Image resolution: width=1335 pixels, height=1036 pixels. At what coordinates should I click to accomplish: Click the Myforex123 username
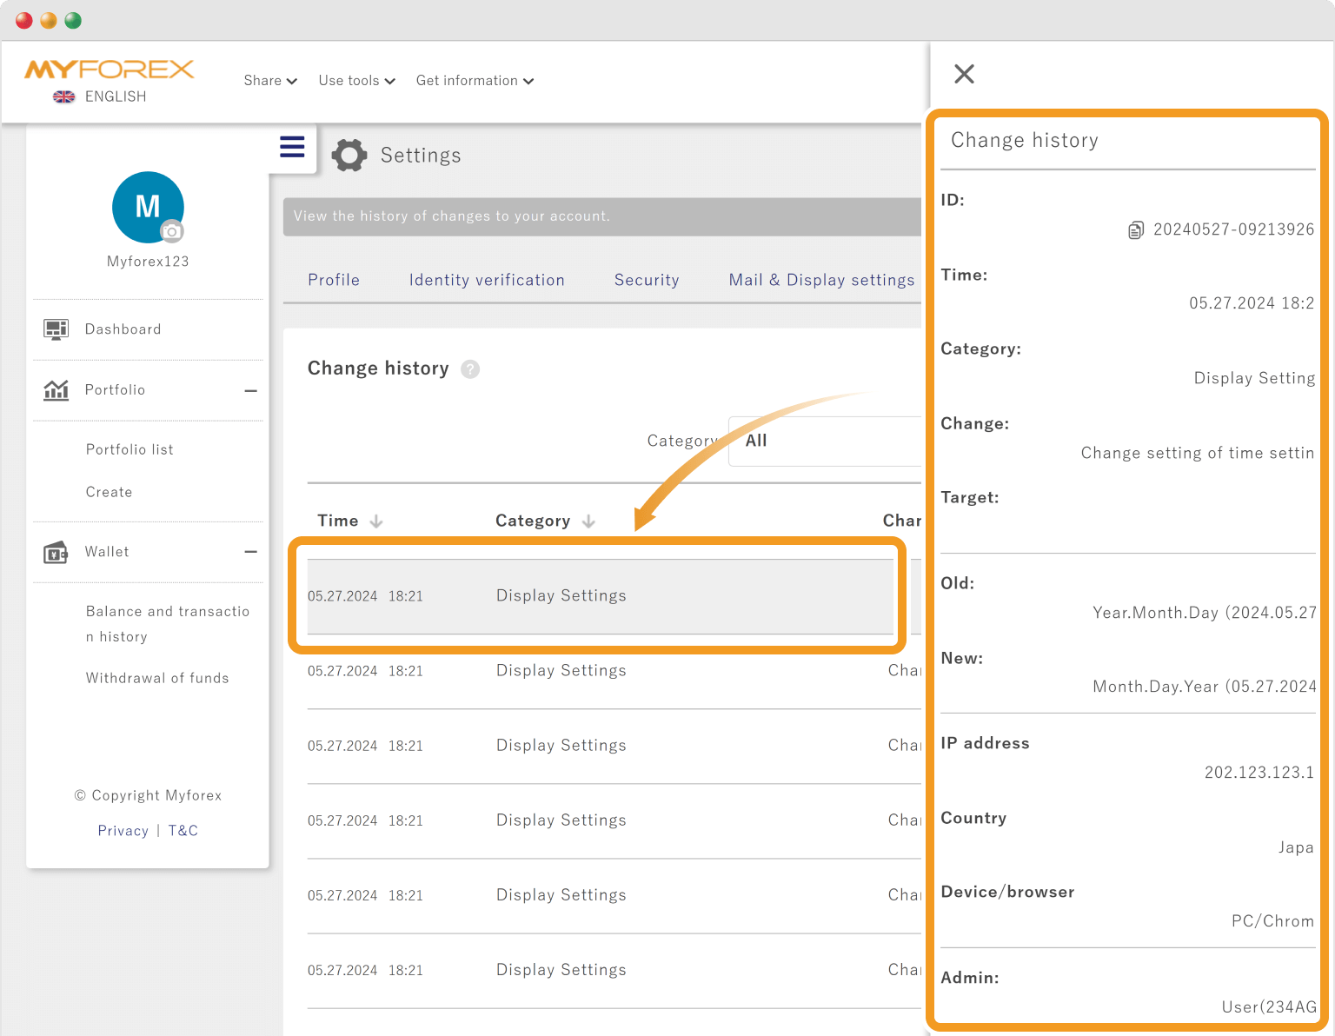click(148, 262)
